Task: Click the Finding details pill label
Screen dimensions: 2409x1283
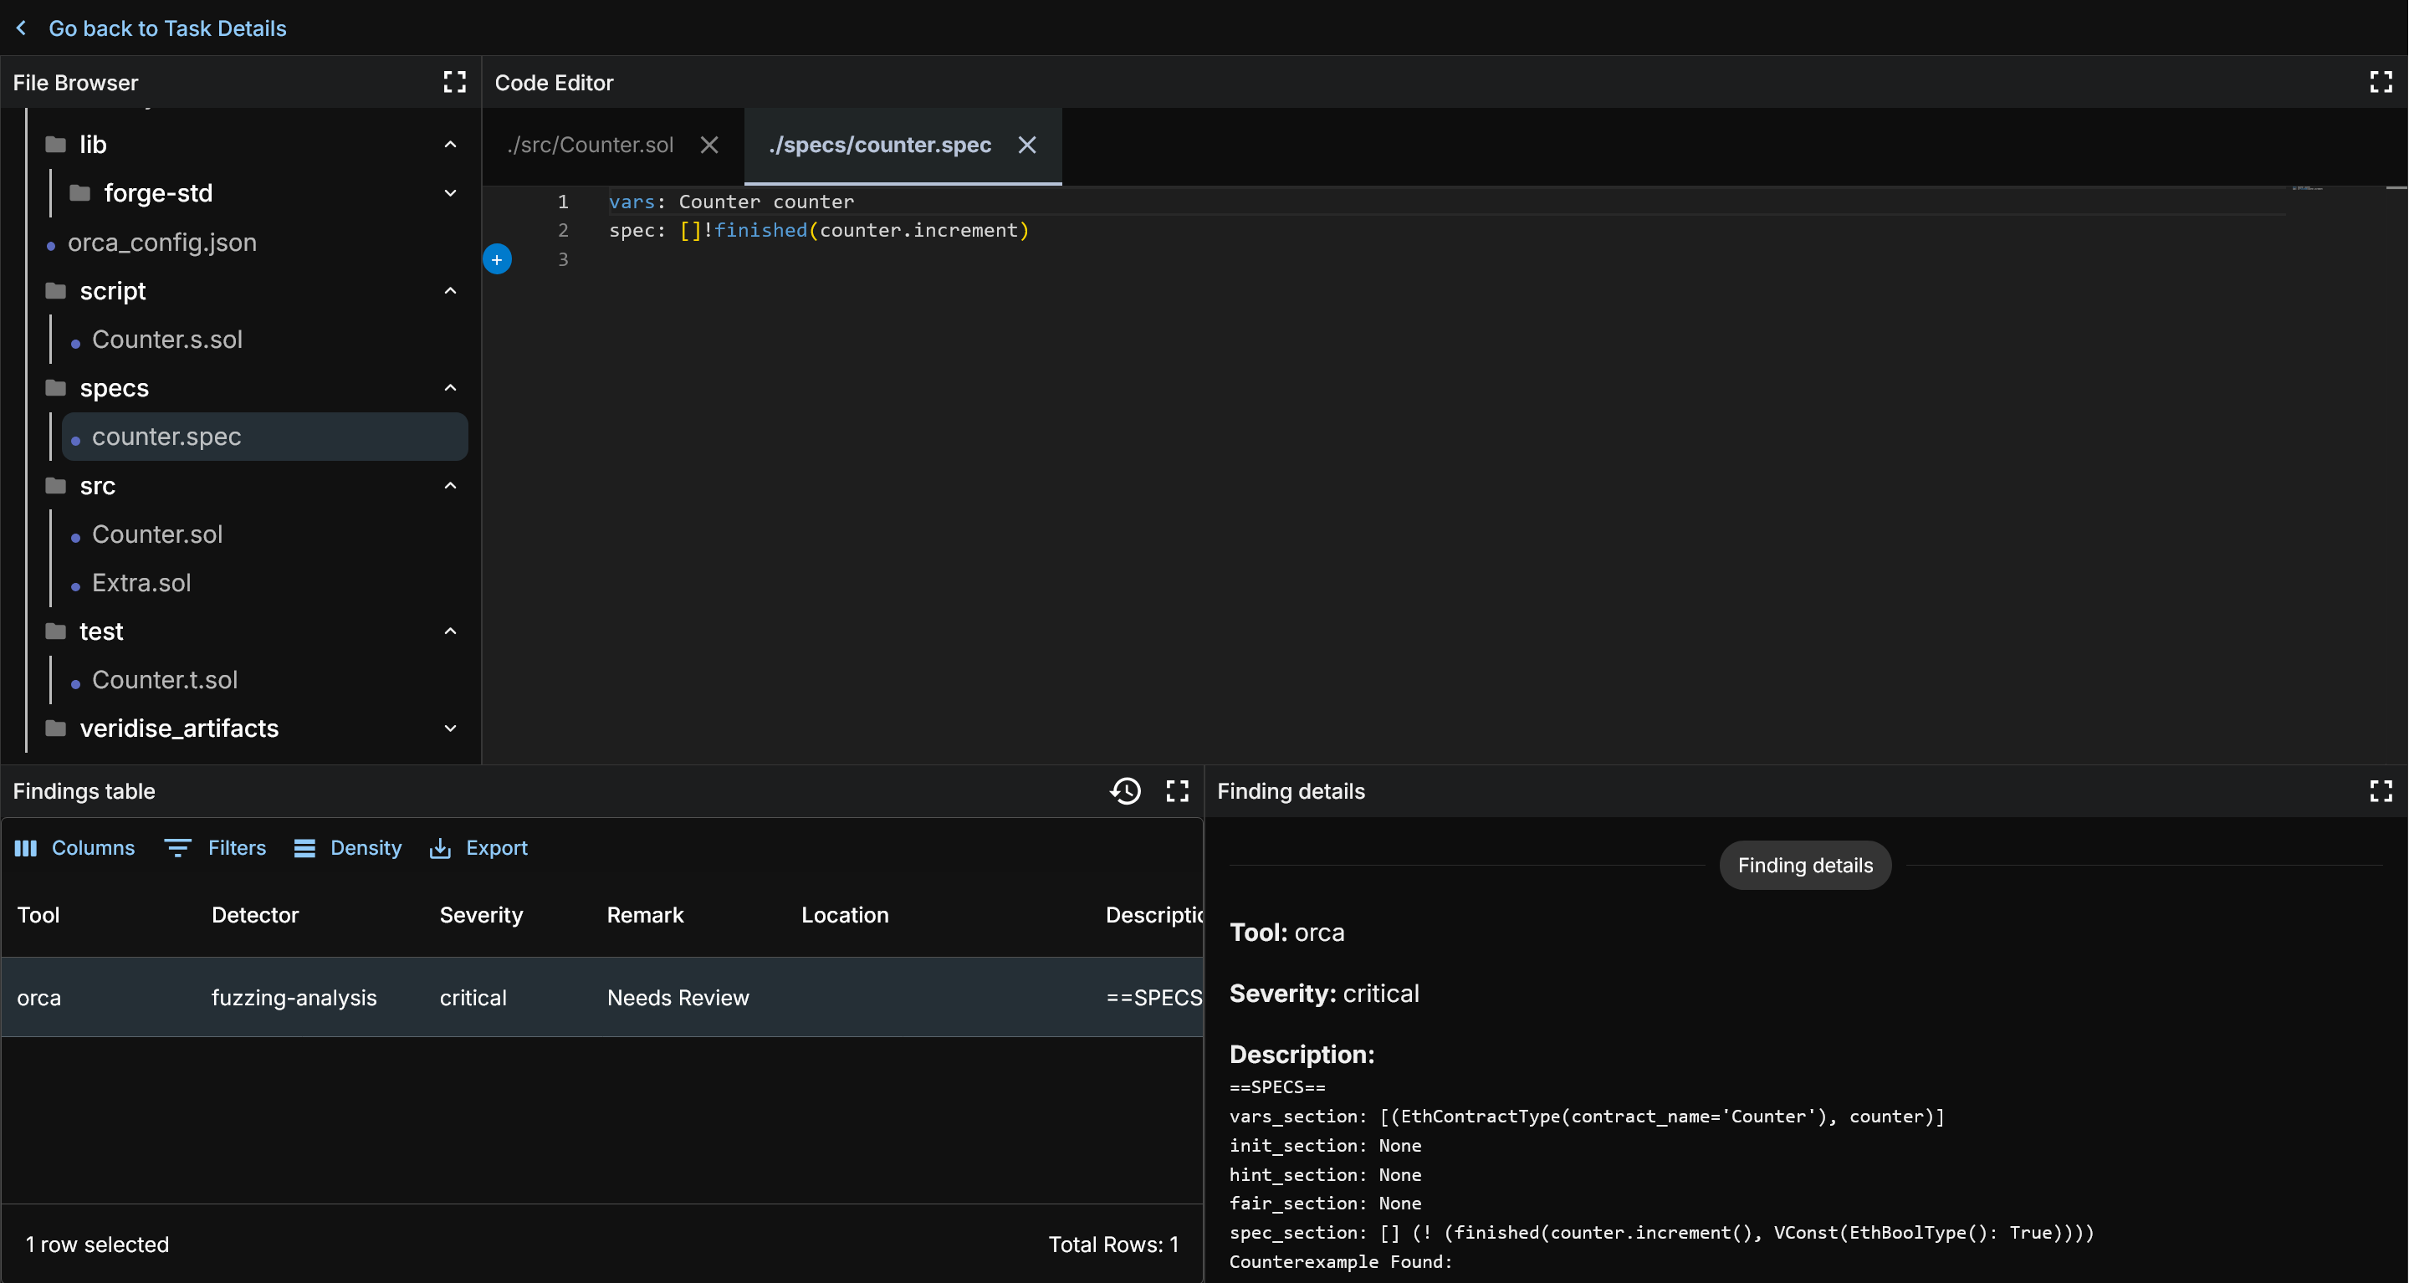Action: 1805,865
